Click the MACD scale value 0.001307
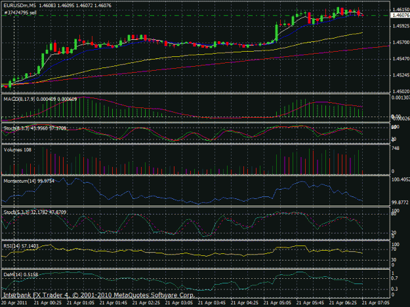410x307 pixels. (401, 98)
